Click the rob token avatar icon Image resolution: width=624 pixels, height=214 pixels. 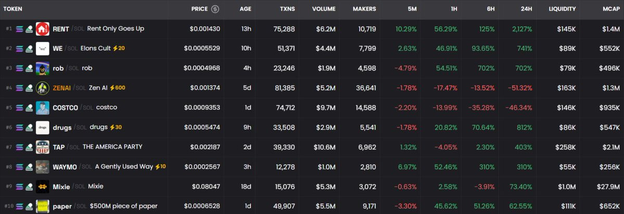43,68
